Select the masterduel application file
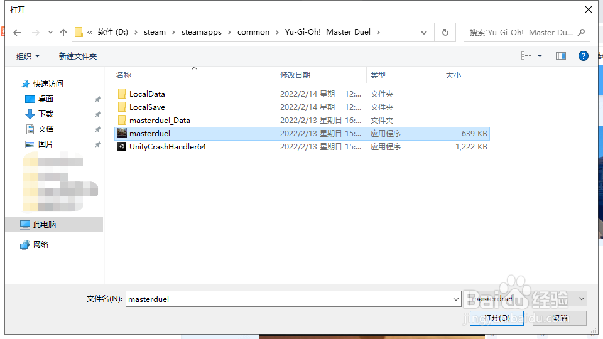 point(302,133)
